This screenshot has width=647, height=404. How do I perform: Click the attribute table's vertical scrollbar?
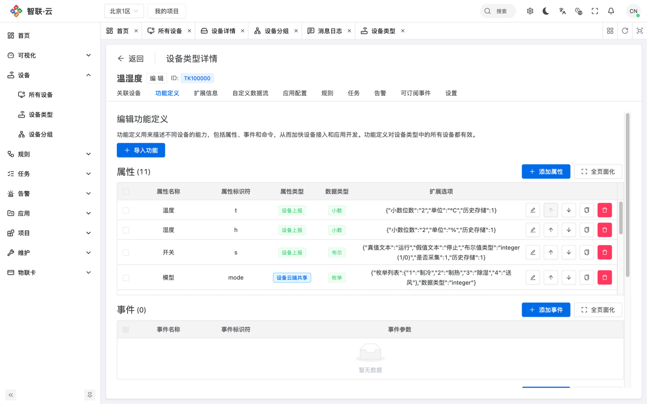click(x=621, y=218)
